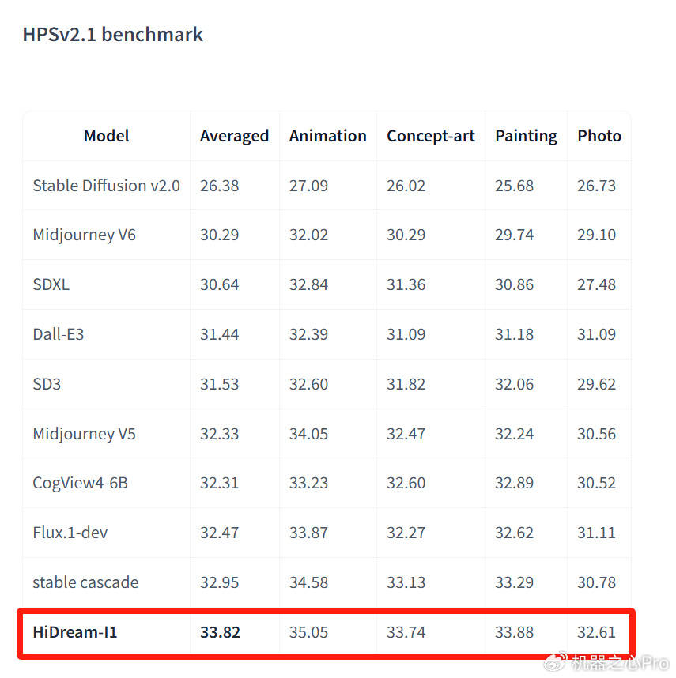Click the SDXL model name
The image size is (676, 678).
tap(51, 284)
